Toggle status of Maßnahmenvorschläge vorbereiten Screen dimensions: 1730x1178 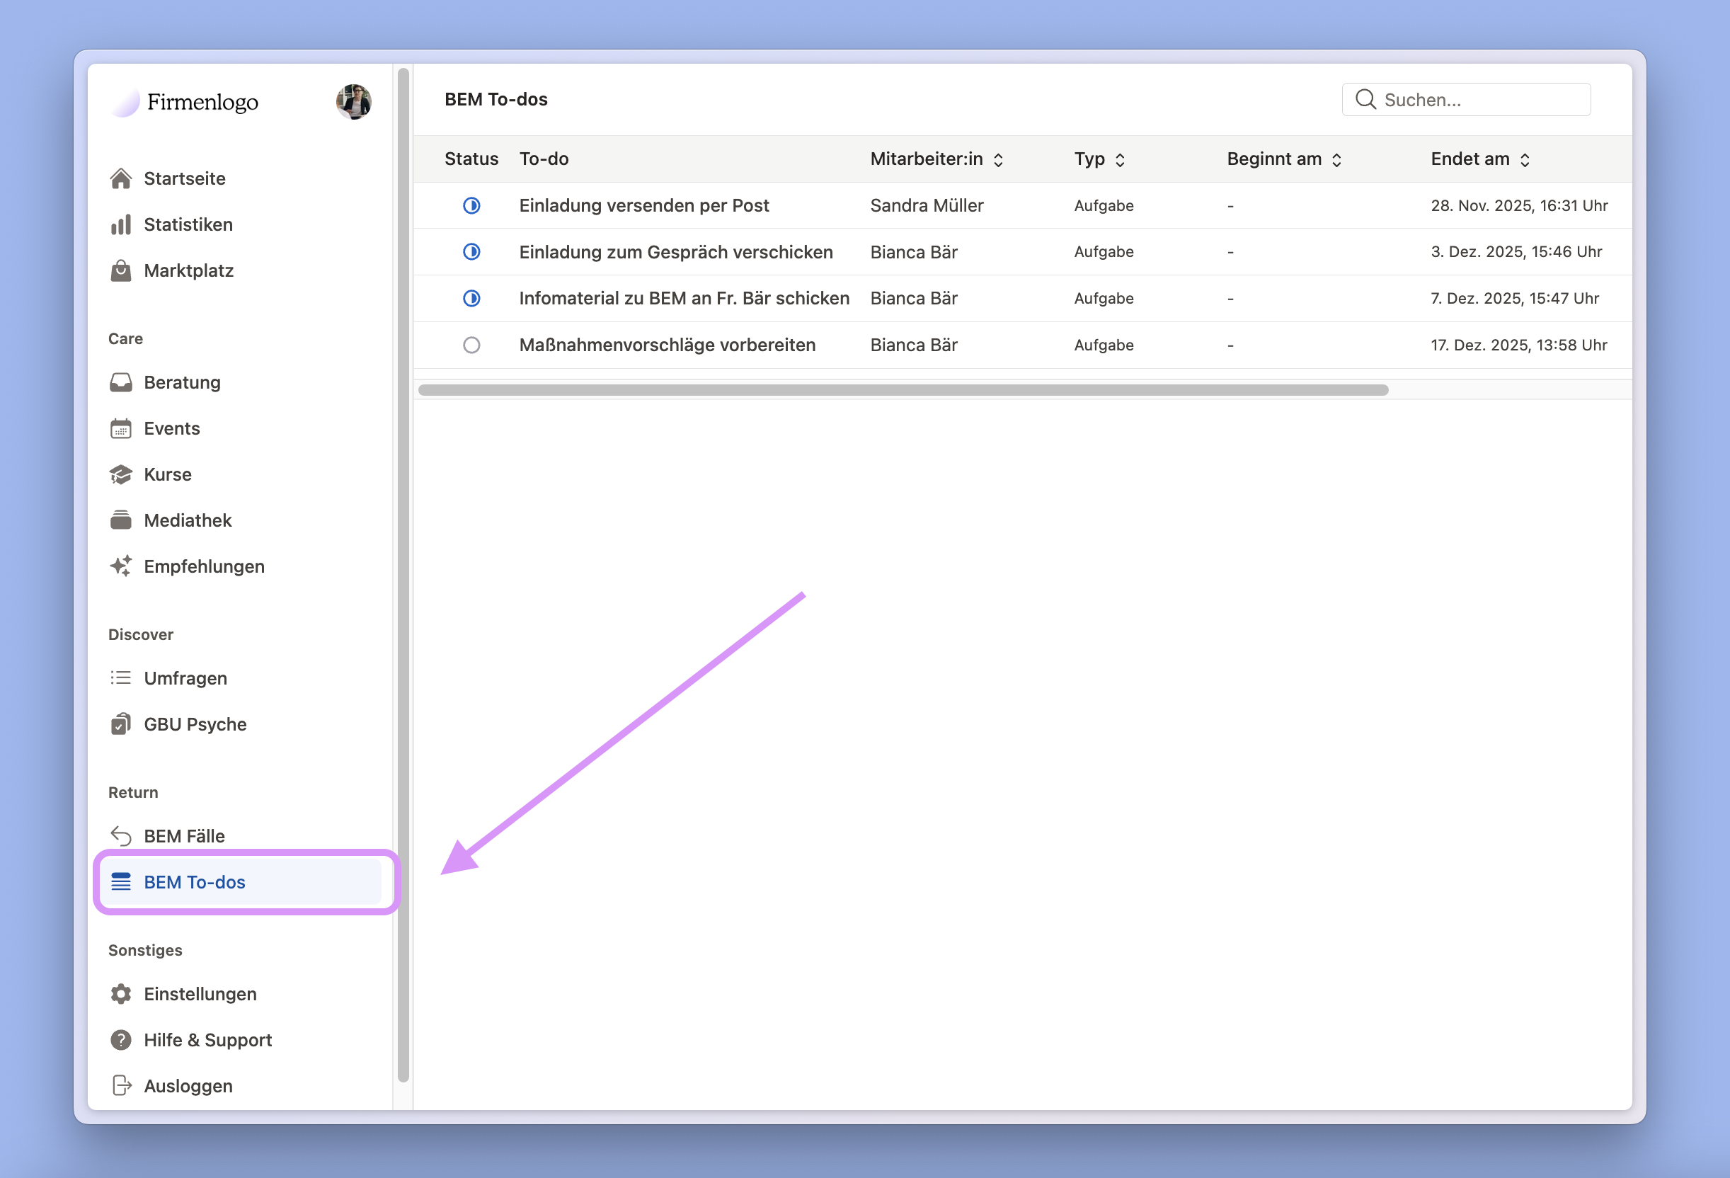(x=471, y=345)
